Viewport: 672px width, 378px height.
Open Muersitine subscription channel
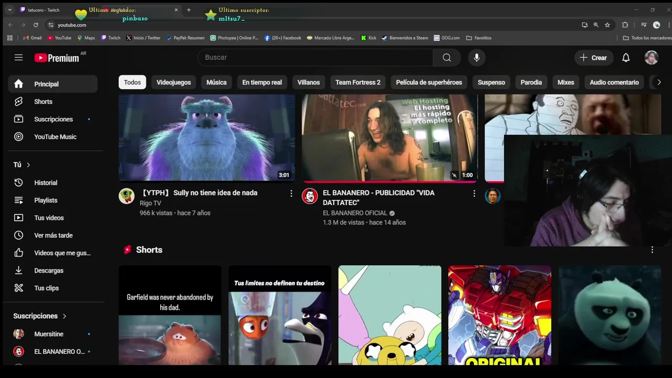(x=52, y=334)
